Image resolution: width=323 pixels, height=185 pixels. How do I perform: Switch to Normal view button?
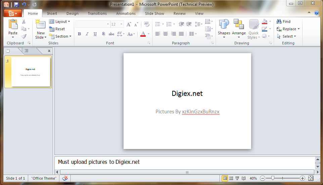coord(225,178)
